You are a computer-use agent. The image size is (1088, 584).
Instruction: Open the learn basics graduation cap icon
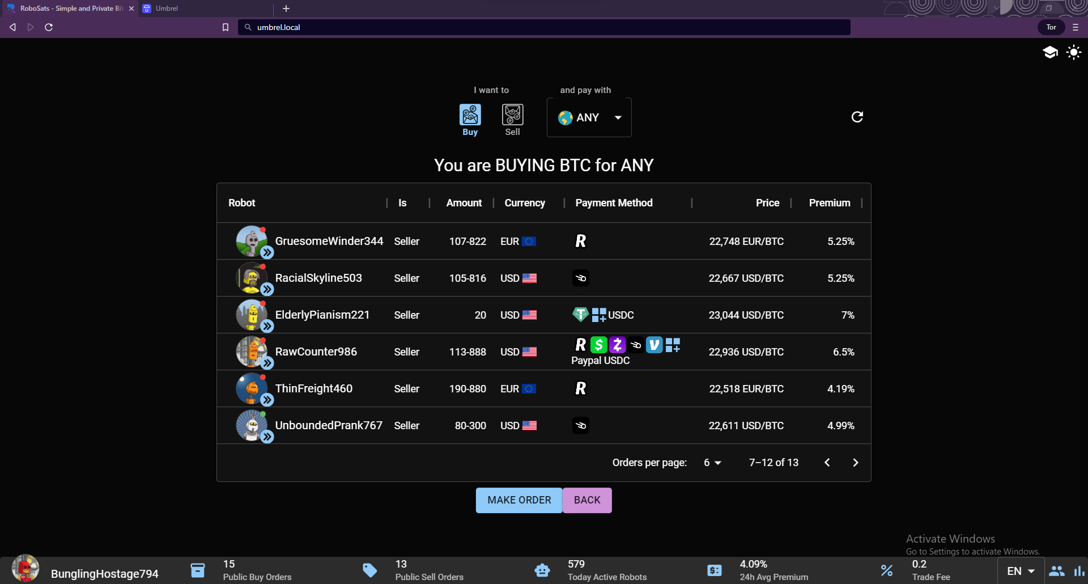[1050, 53]
